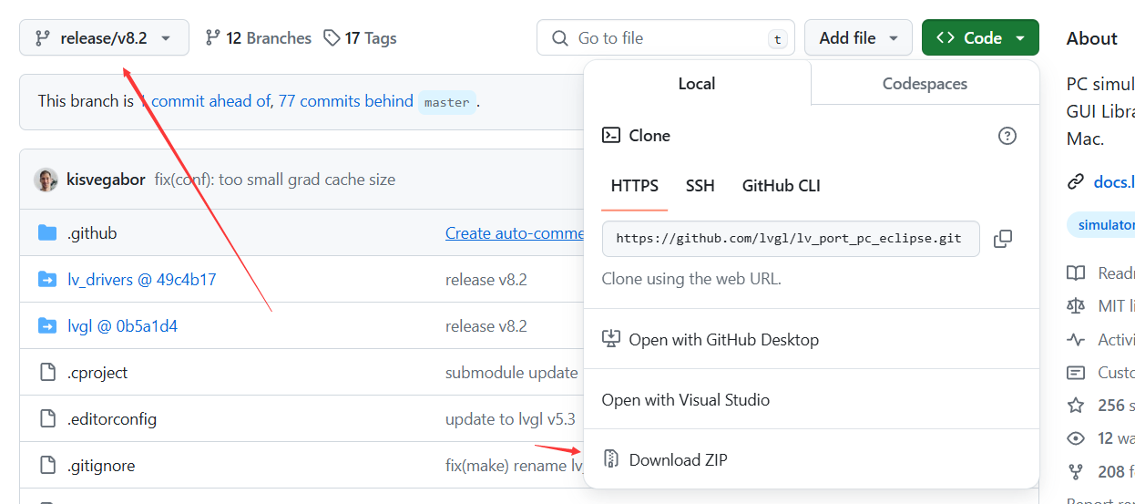The image size is (1135, 504).
Task: Click the MIT license scales icon
Action: (x=1076, y=306)
